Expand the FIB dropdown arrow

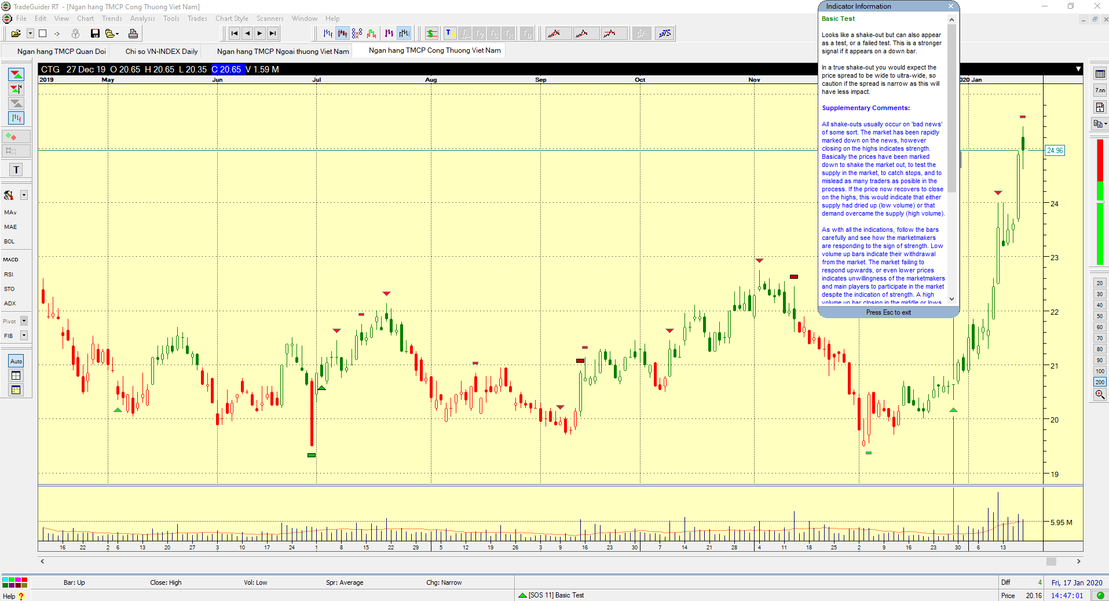[24, 336]
